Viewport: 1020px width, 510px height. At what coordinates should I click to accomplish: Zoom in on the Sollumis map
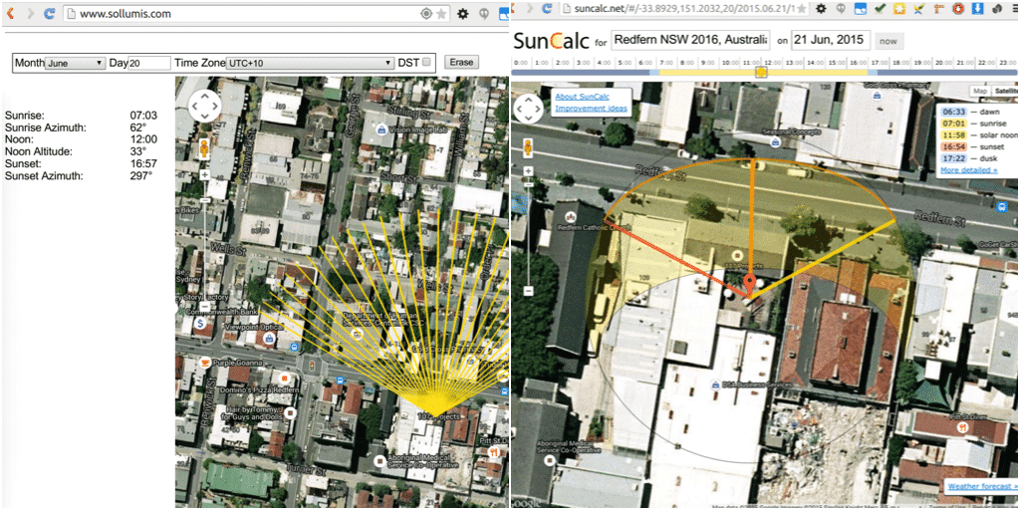(205, 175)
